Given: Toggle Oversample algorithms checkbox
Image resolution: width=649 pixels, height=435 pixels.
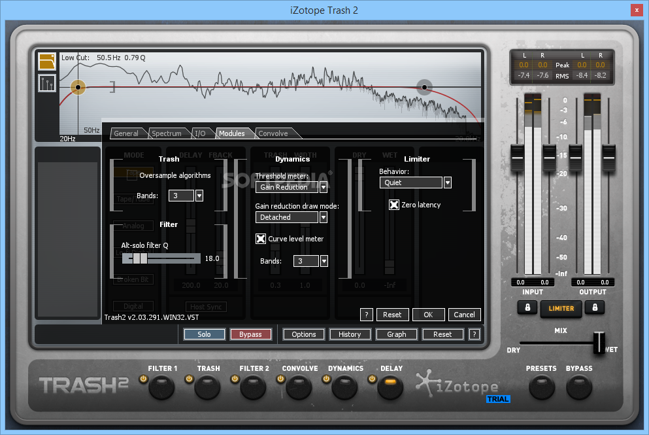Looking at the screenshot, I should click(131, 175).
